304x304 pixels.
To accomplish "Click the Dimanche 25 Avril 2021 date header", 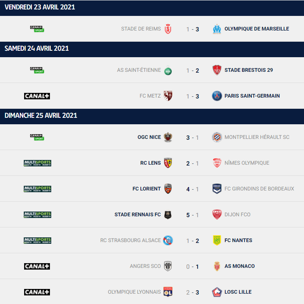I will [41, 116].
